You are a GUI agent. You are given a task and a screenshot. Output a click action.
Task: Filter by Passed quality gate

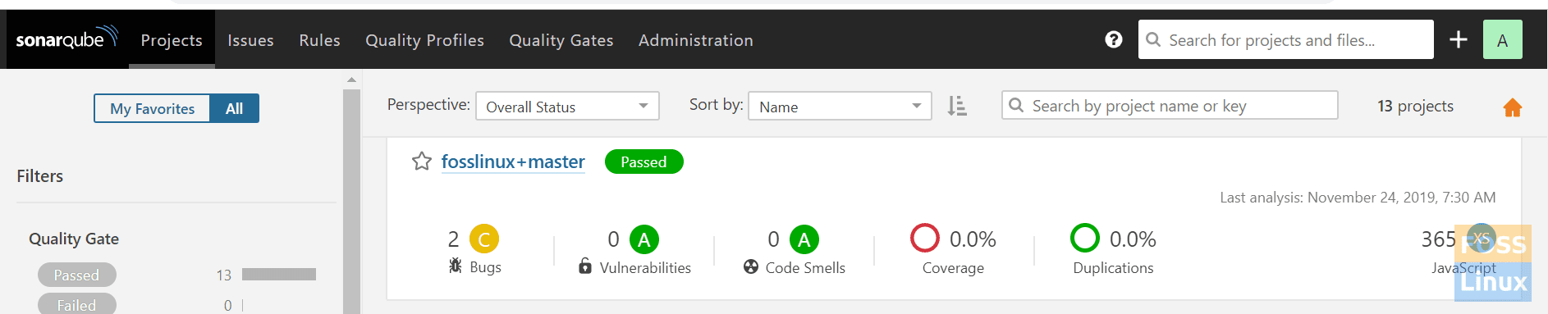click(x=76, y=275)
